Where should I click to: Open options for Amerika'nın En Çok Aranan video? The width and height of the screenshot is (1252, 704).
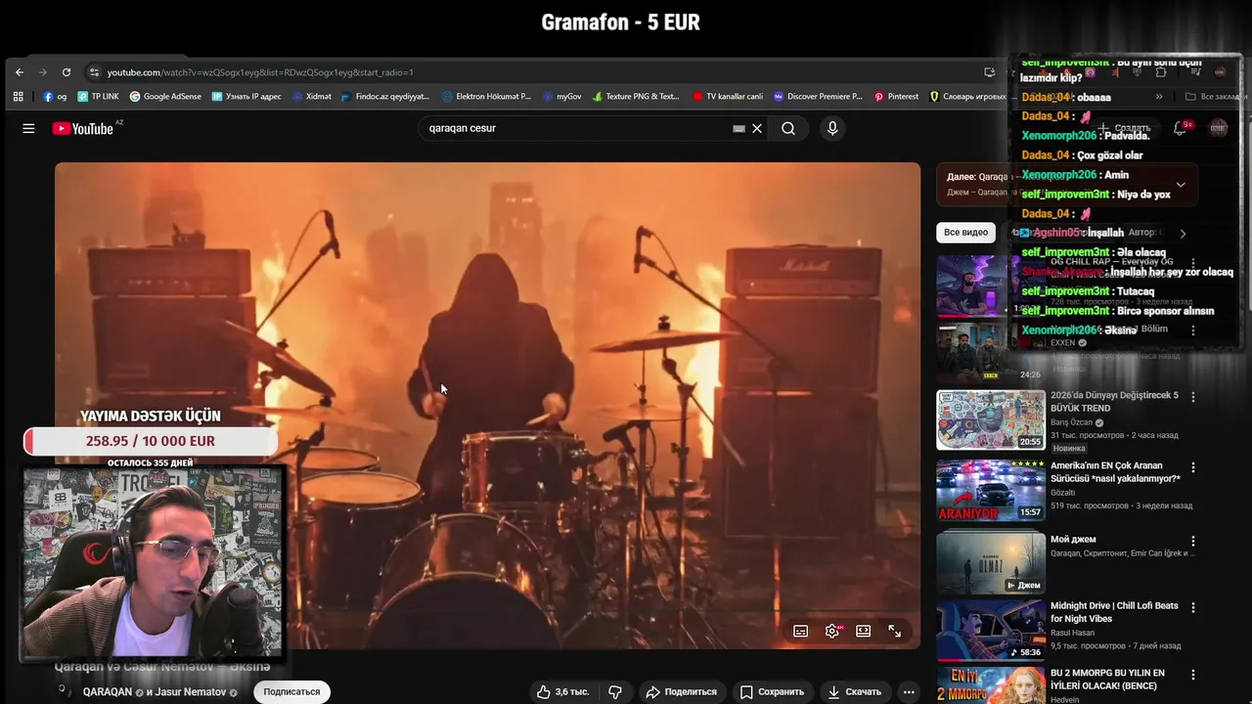[x=1193, y=467]
